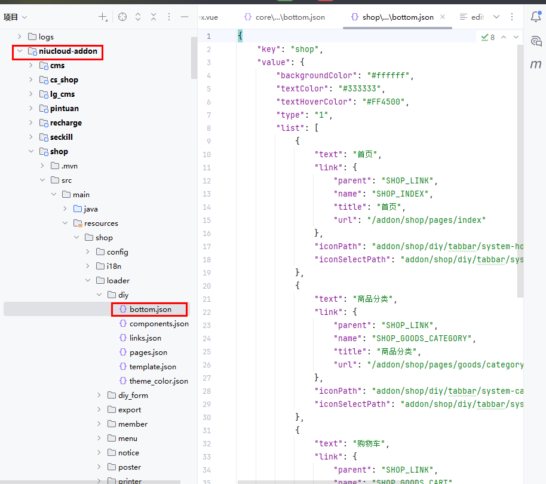Click the locate opened file crosshair icon

(122, 17)
